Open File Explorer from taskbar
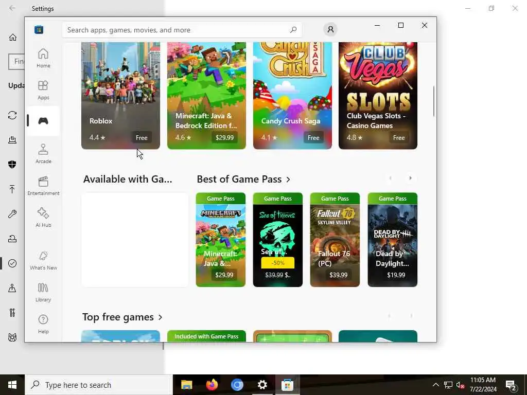This screenshot has height=395, width=527. [x=186, y=385]
